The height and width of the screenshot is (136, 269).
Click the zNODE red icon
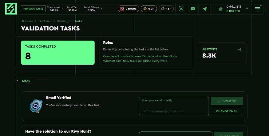122,9
